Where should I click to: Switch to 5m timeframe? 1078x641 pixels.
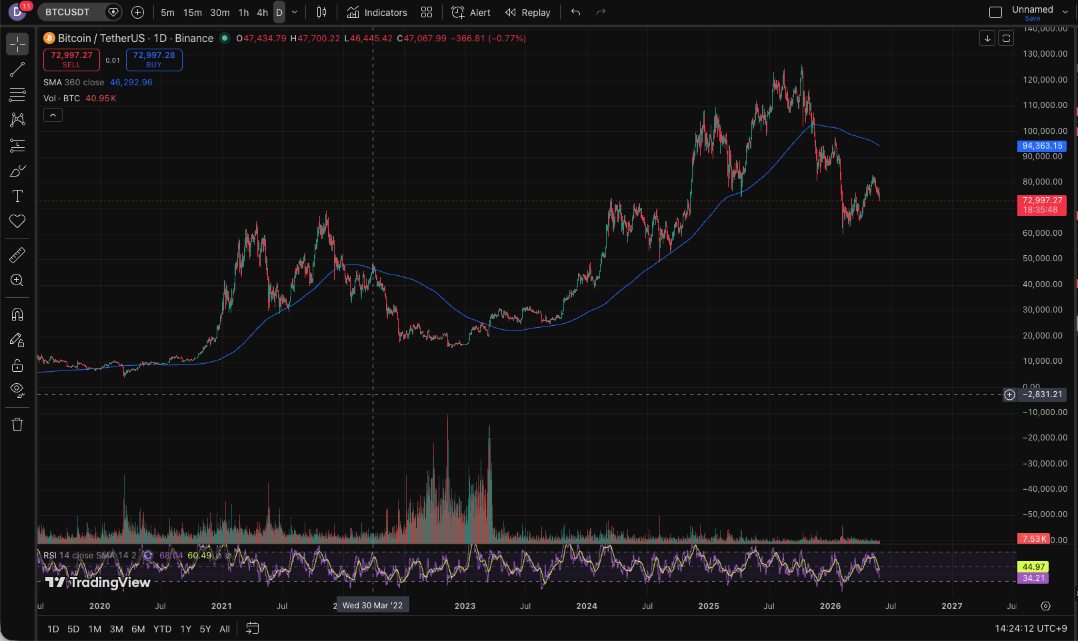click(x=167, y=13)
